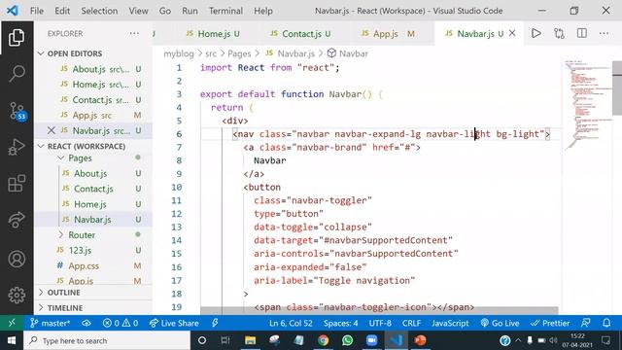This screenshot has height=350, width=622.
Task: Open the Extensions view
Action: (x=17, y=184)
